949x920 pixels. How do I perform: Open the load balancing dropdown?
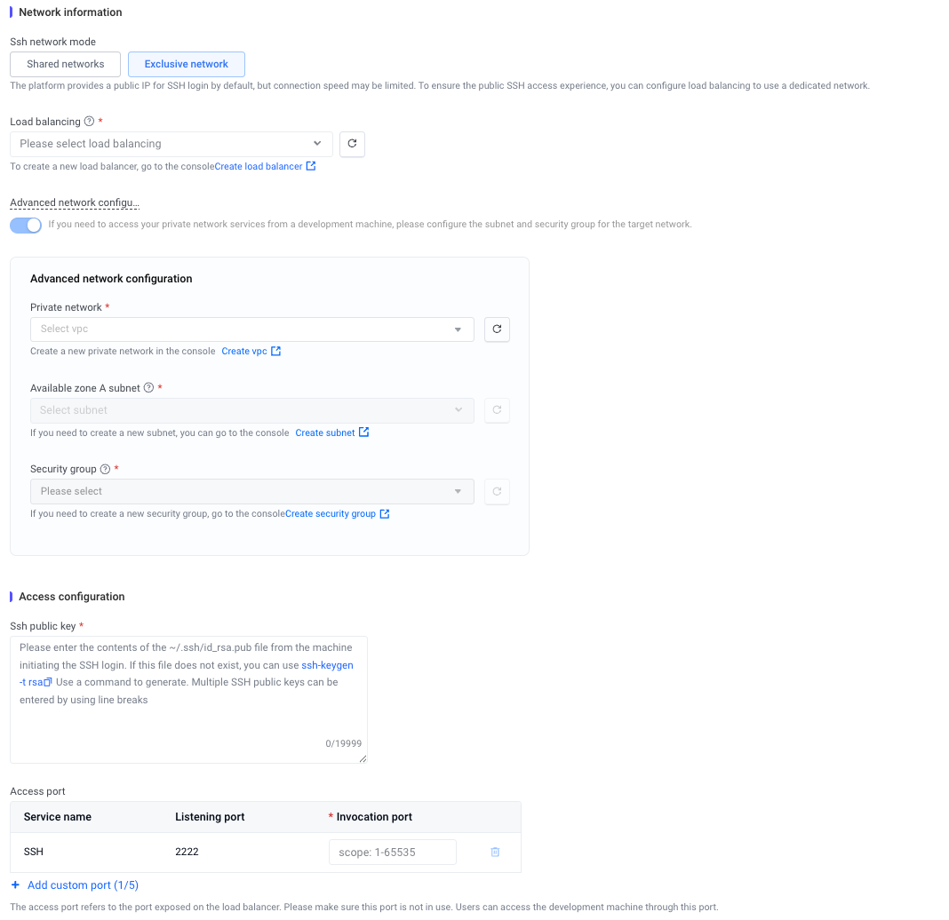click(171, 144)
